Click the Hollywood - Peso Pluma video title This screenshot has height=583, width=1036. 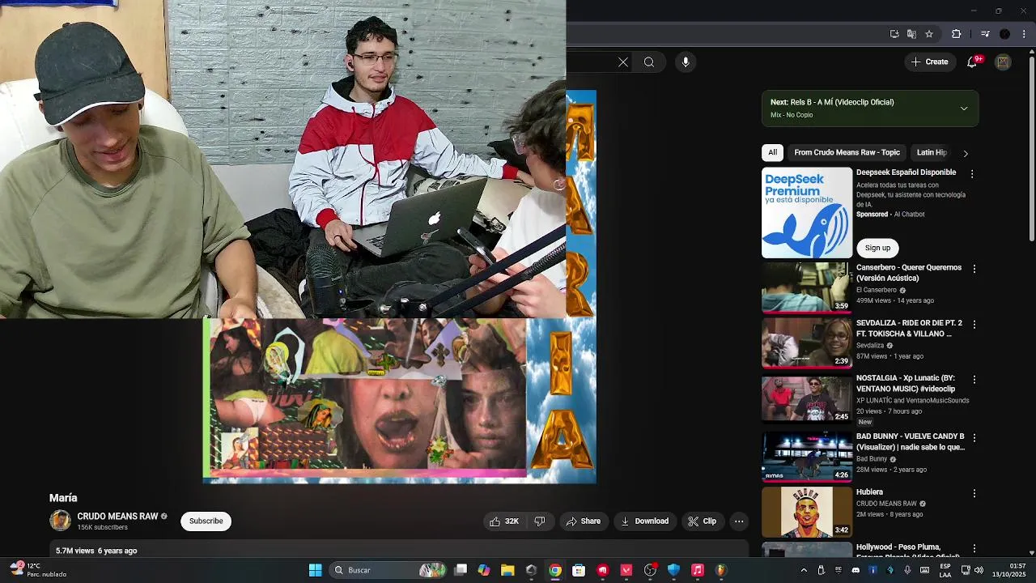[908, 552]
